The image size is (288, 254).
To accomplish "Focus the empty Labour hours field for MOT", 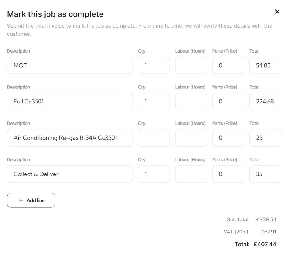I will (x=191, y=65).
